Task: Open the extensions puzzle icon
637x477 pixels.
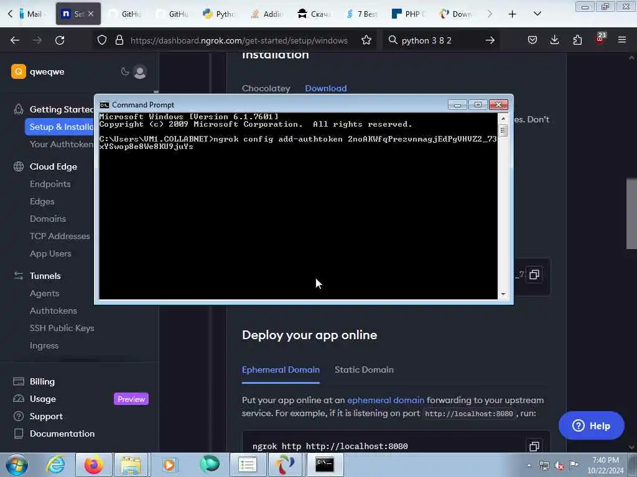Action: [577, 40]
